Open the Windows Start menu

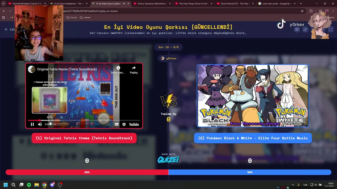6,185
